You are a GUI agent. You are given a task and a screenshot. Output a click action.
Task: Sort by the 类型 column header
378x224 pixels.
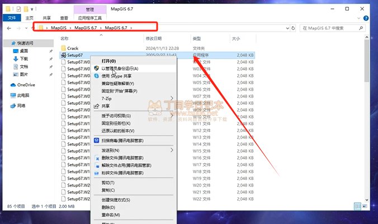point(197,38)
